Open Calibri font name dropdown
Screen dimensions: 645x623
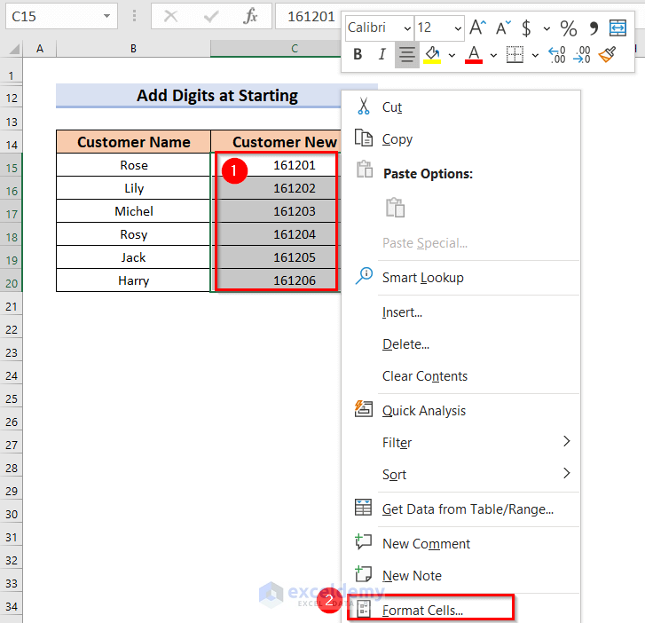[407, 28]
